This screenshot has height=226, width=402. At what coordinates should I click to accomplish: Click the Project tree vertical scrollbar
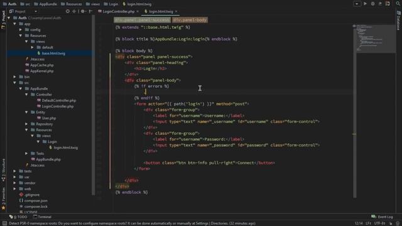coord(94,105)
